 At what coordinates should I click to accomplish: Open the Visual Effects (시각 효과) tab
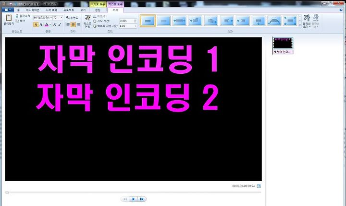(x=51, y=10)
